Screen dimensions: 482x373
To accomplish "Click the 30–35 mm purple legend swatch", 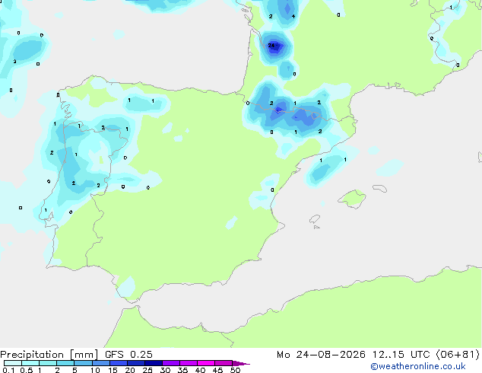I will (170, 363).
